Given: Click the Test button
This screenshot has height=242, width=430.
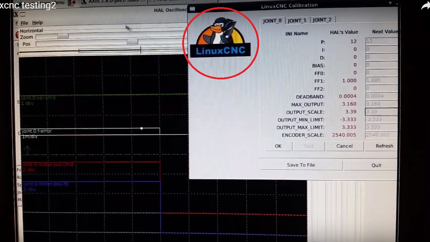Looking at the screenshot, I should [x=308, y=146].
